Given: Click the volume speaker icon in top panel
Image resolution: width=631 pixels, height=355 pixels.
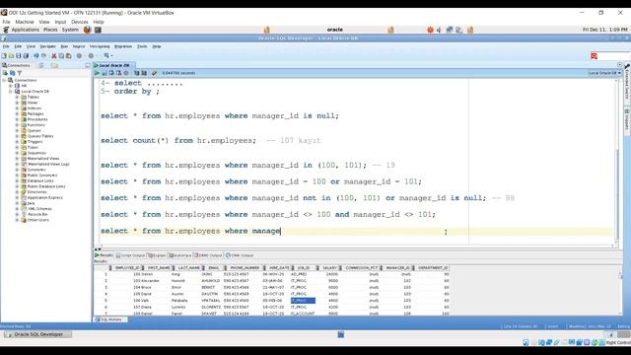Looking at the screenshot, I should pyautogui.click(x=439, y=30).
